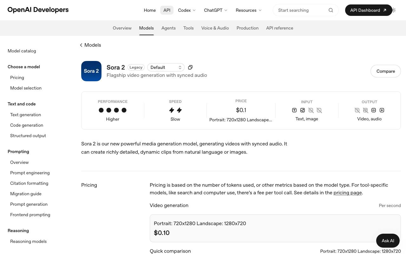Screen dimensions: 406x254
Task: Click the image input modality icon
Action: 303,110
